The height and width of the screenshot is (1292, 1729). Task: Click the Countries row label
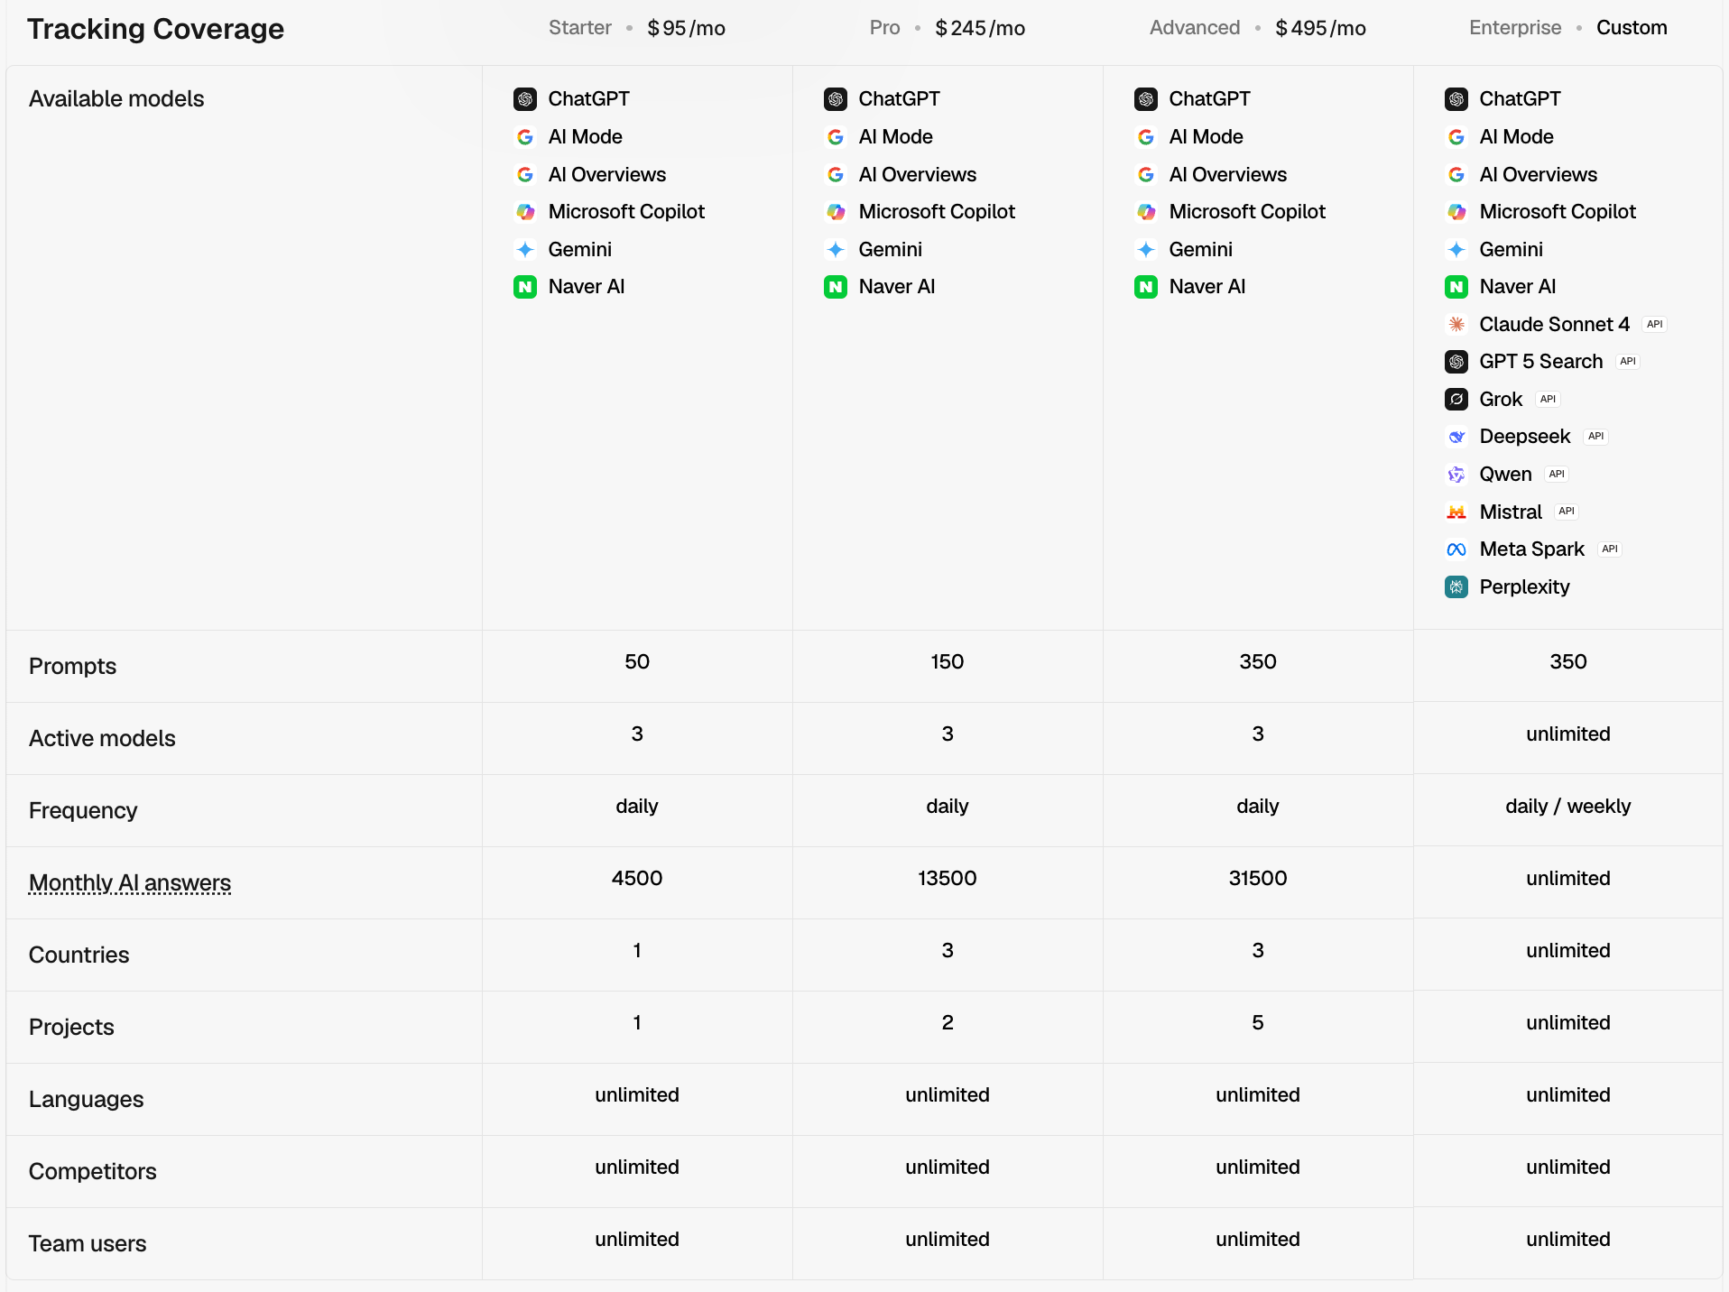click(x=79, y=955)
